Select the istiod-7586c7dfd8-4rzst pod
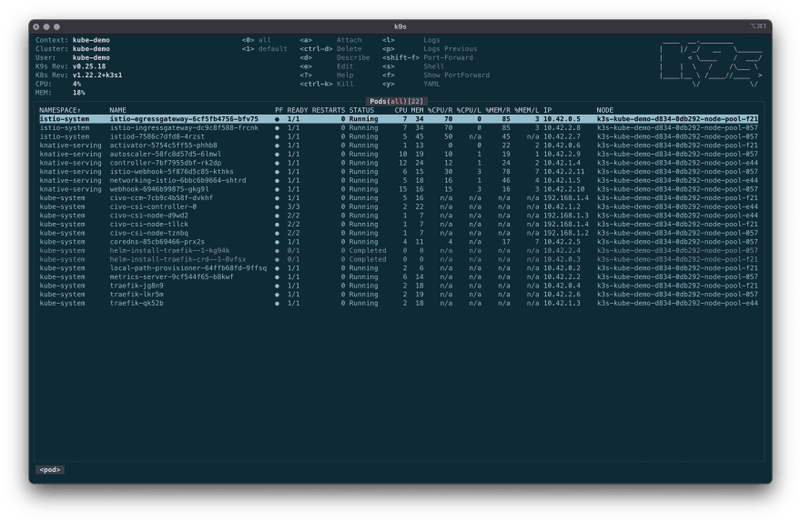 click(399, 136)
